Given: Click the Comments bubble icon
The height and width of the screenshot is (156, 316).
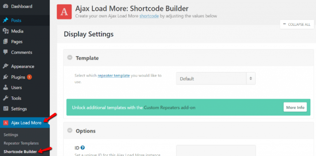Looking at the screenshot, I should [6, 52].
